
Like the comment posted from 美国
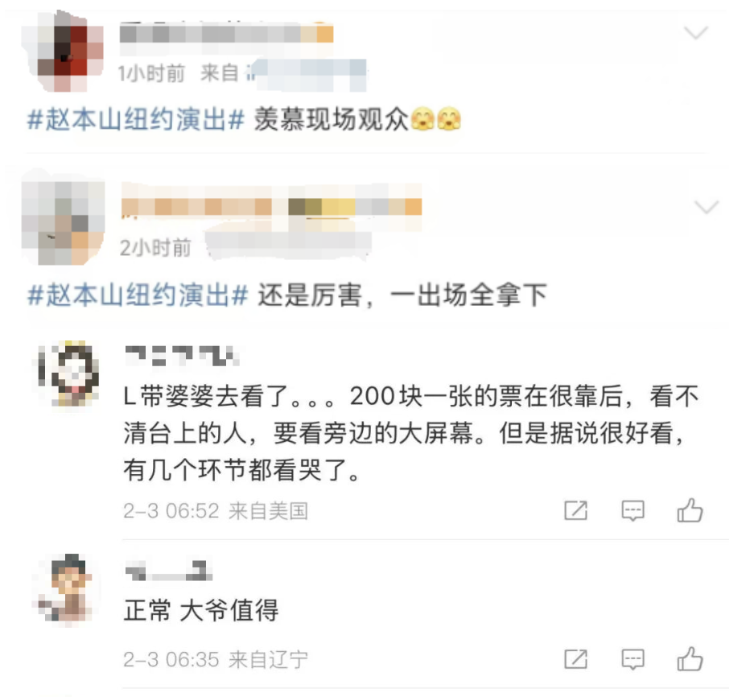(x=690, y=510)
